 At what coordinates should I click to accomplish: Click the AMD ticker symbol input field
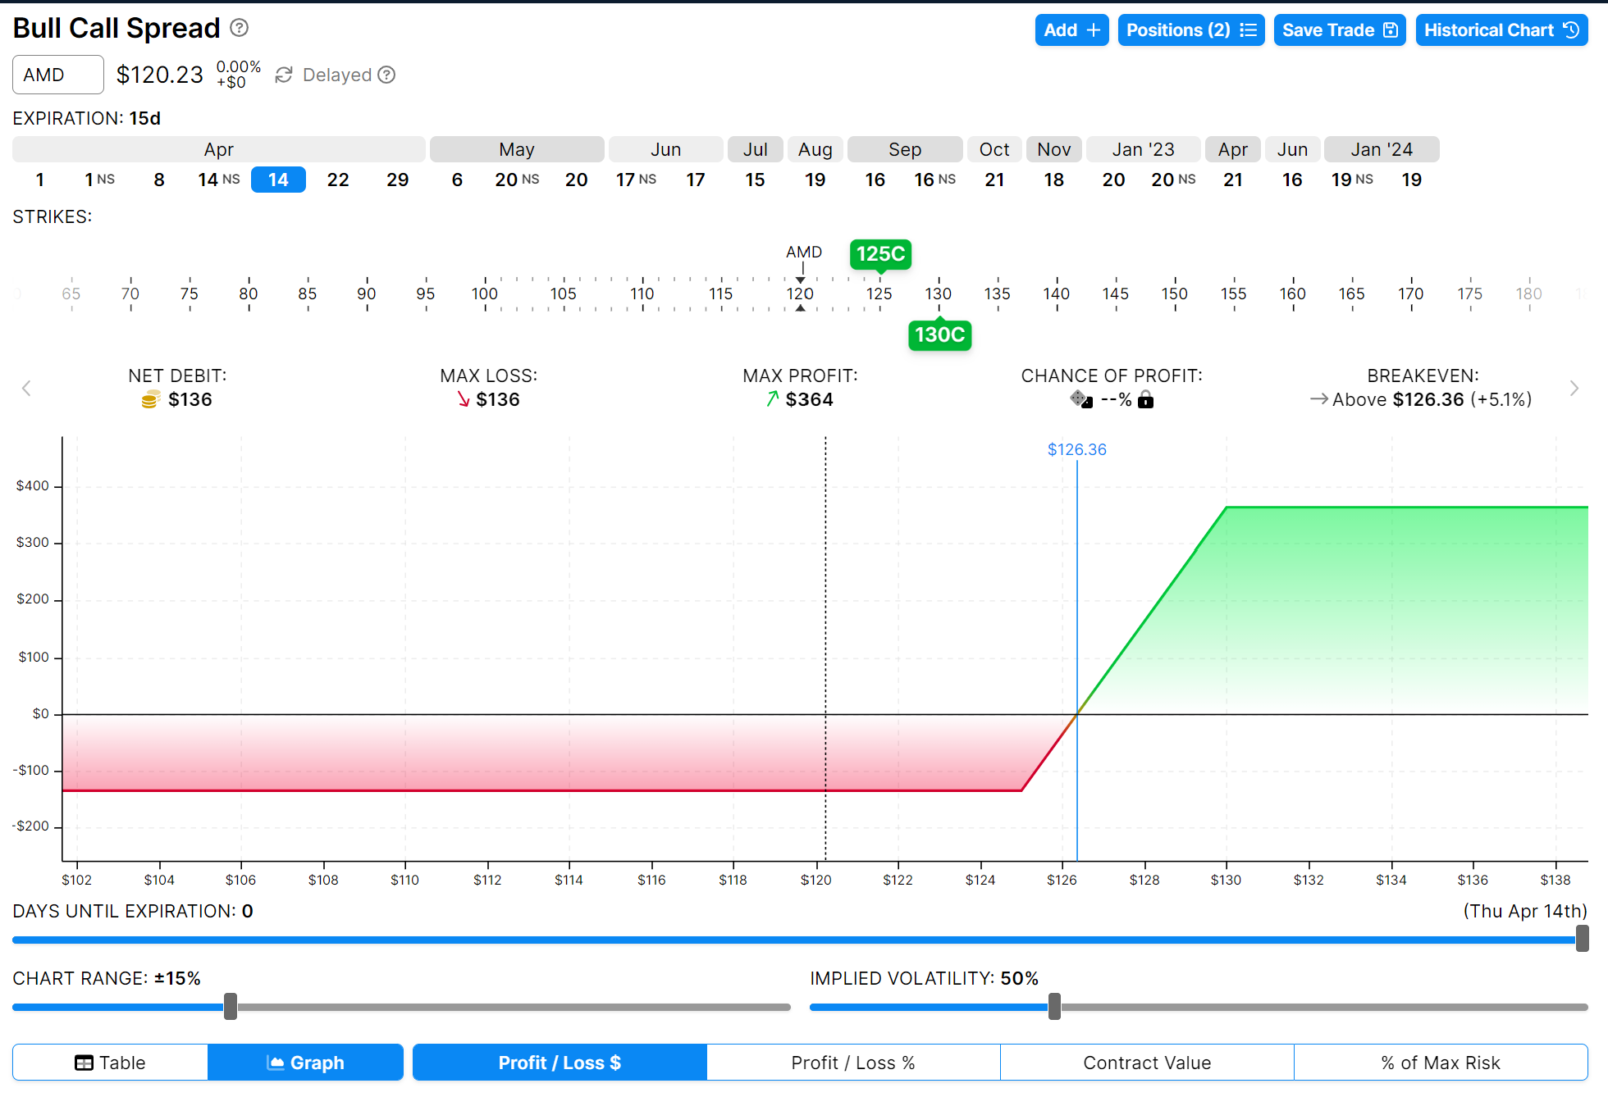point(57,75)
